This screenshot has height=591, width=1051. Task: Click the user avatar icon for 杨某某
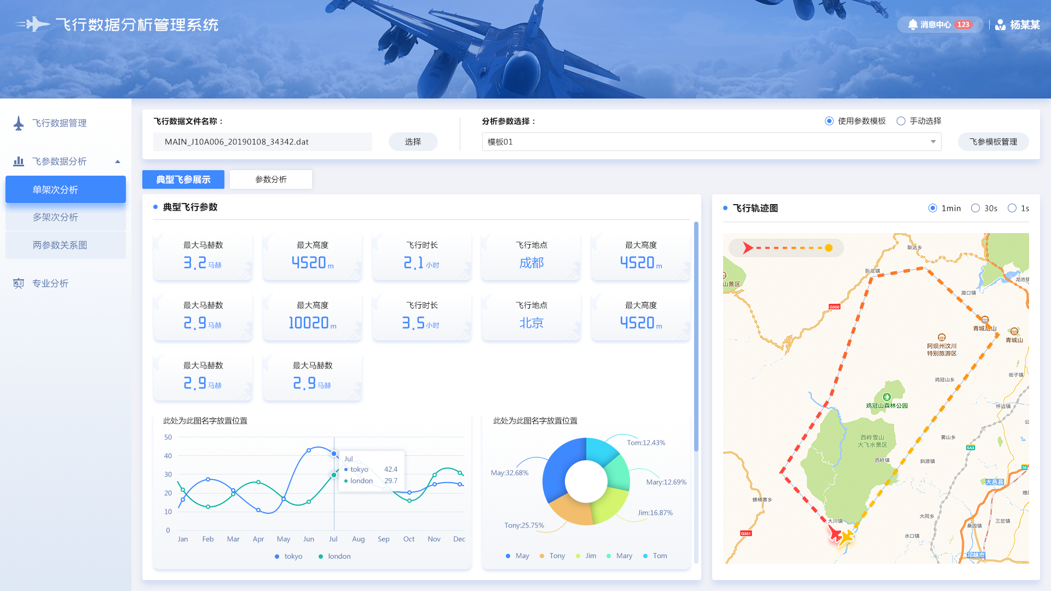click(x=1000, y=25)
